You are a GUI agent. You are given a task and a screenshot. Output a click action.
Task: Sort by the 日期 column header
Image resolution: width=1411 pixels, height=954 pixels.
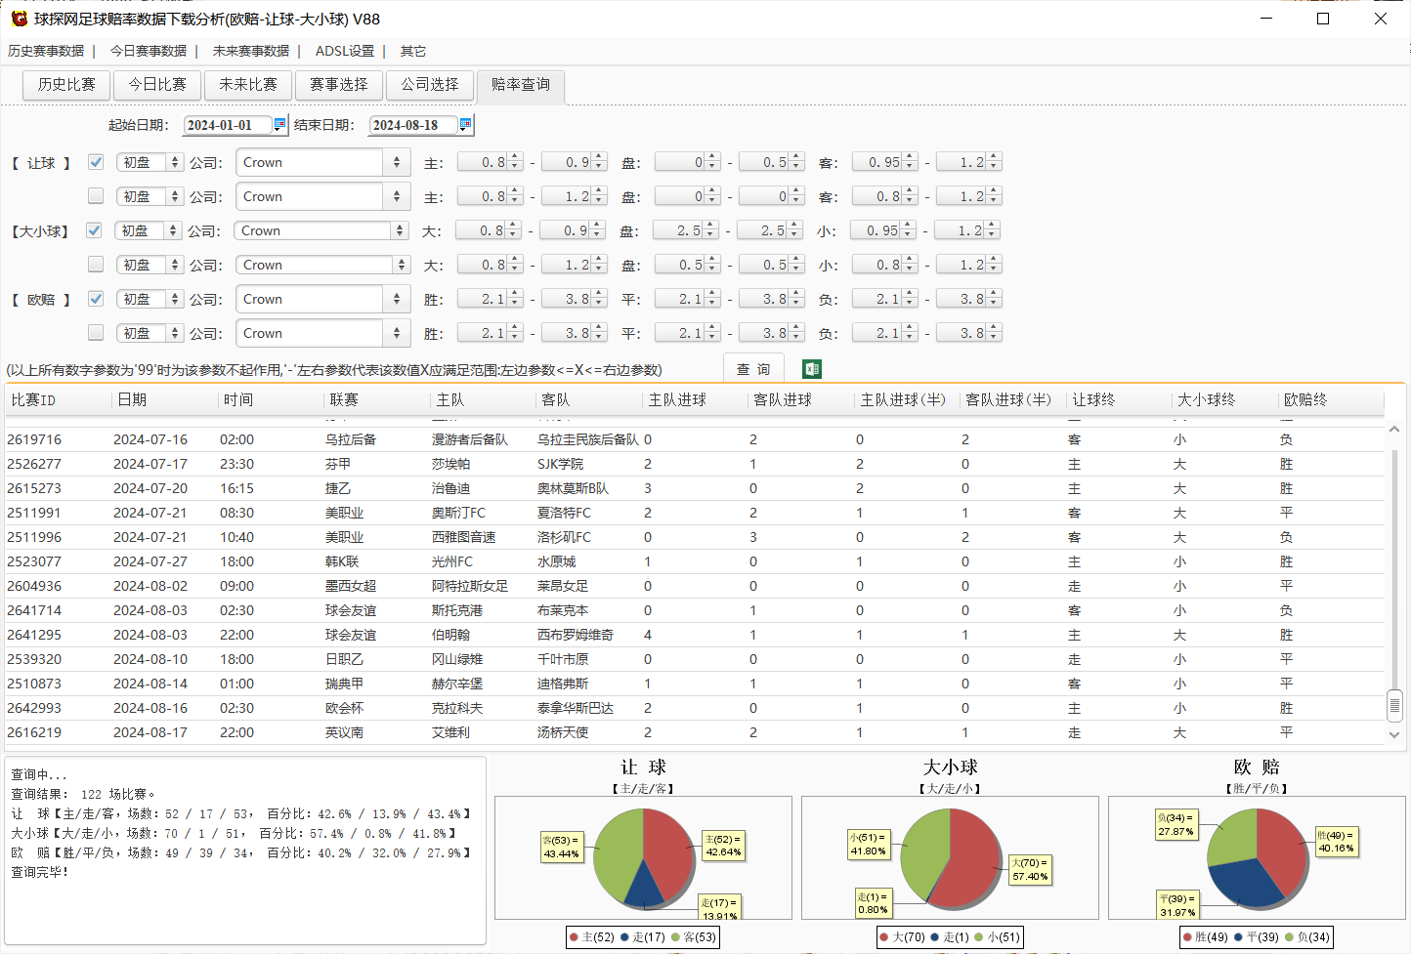pyautogui.click(x=164, y=400)
